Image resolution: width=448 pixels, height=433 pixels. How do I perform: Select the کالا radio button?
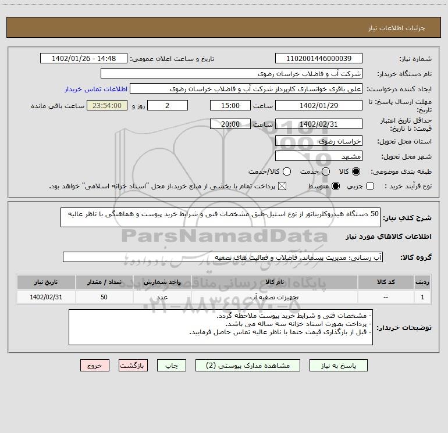coord(356,171)
